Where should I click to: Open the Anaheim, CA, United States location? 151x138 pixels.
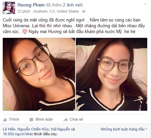tap(56, 11)
